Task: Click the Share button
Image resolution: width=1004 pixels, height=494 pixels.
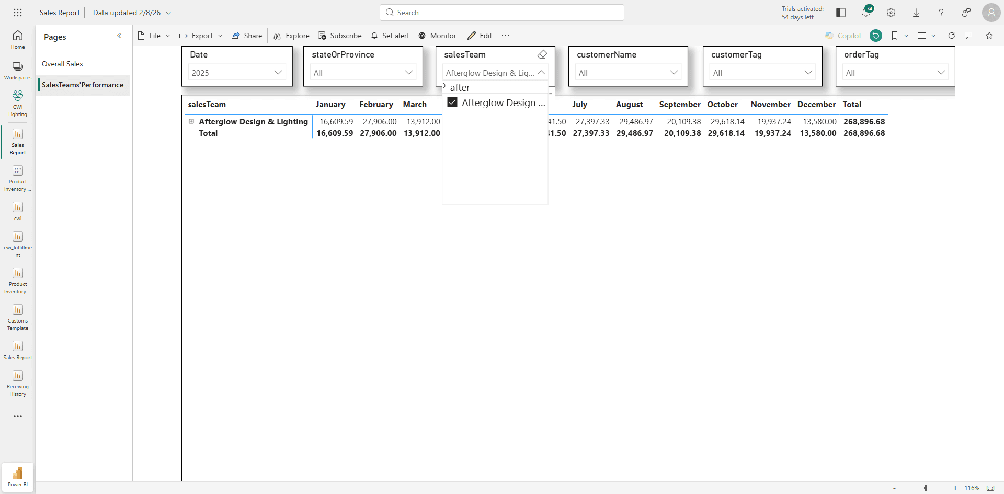Action: [247, 36]
